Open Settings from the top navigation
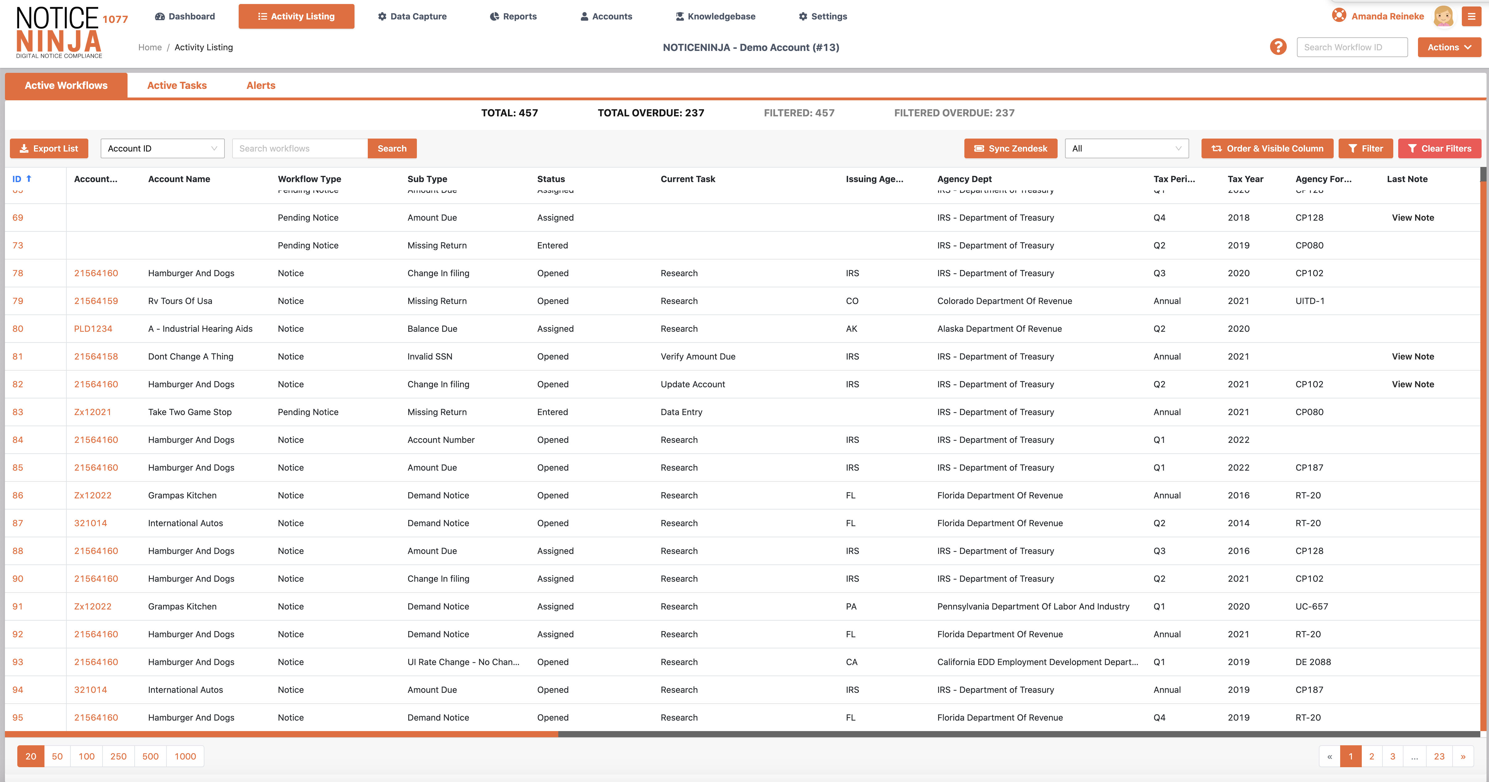Image resolution: width=1489 pixels, height=782 pixels. tap(823, 16)
